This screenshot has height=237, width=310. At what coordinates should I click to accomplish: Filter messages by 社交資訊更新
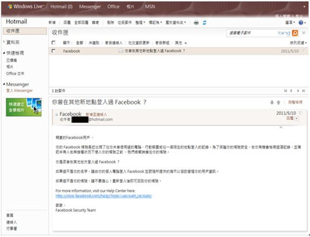coord(139,43)
